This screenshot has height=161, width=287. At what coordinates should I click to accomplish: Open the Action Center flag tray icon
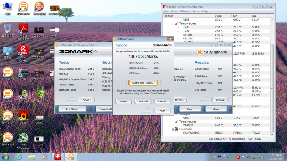coord(243,157)
